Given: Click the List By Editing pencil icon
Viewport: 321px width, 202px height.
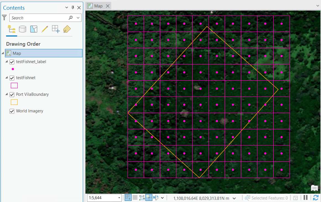Looking at the screenshot, I should point(45,29).
